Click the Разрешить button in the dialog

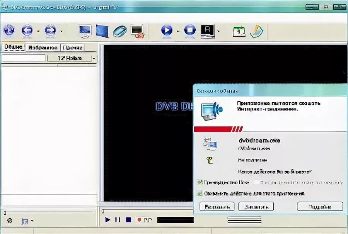217,207
